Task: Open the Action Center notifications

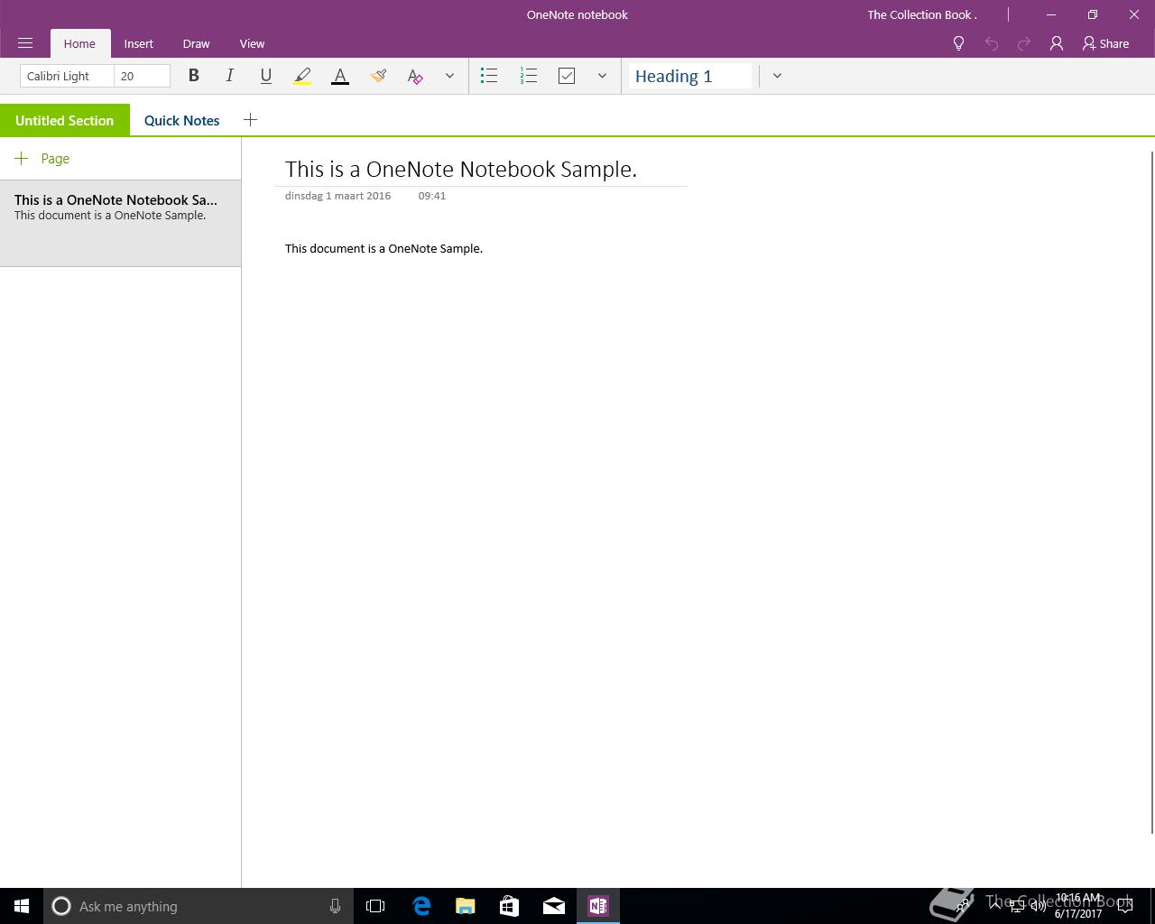Action: [1124, 906]
